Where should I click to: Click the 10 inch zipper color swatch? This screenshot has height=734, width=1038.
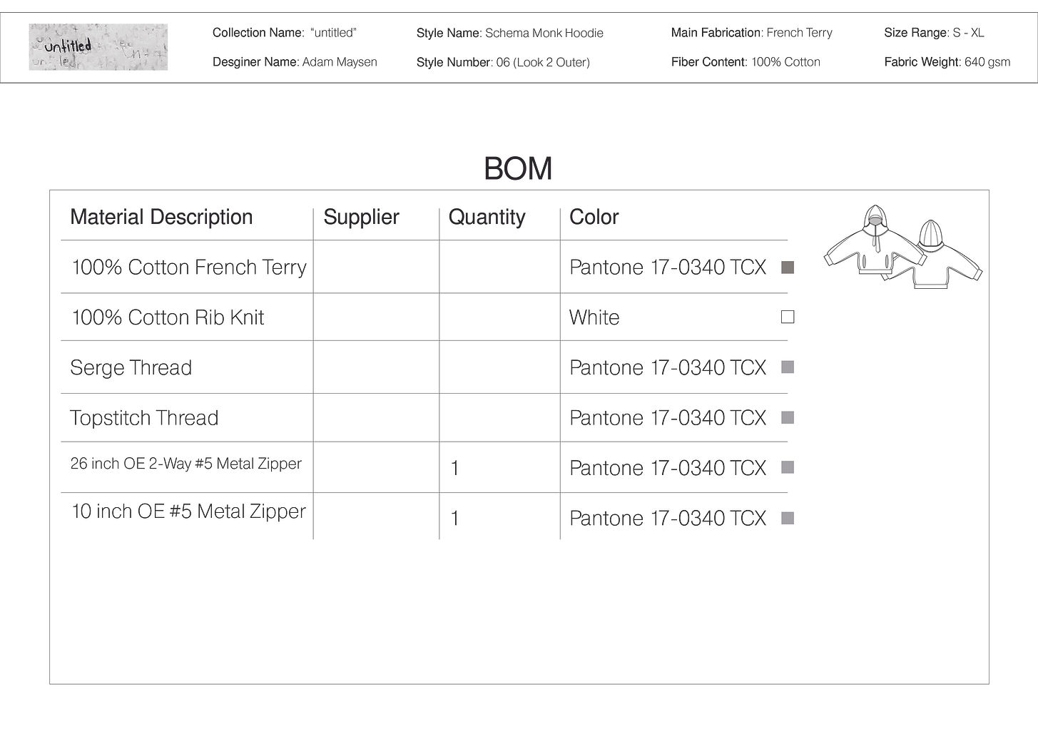tap(788, 519)
